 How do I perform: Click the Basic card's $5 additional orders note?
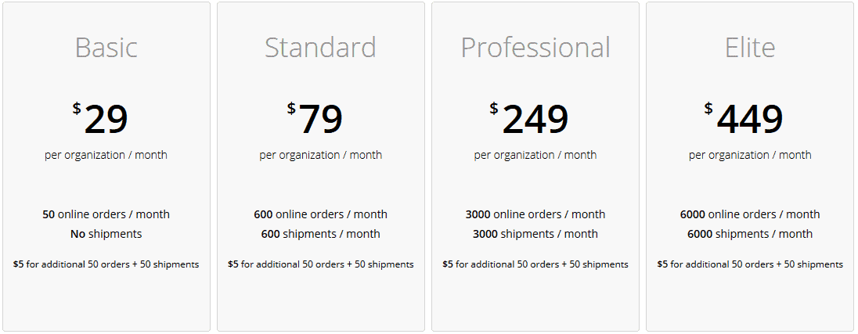coord(106,264)
